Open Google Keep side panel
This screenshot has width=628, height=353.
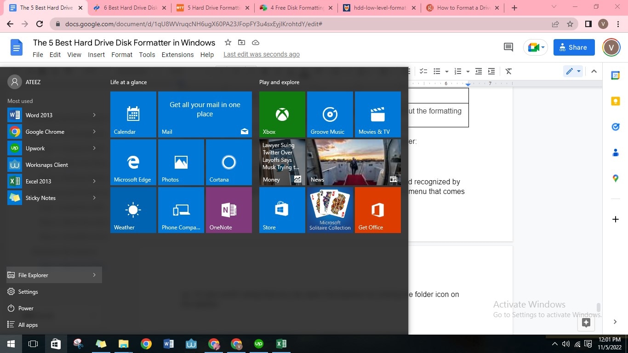coord(616,101)
